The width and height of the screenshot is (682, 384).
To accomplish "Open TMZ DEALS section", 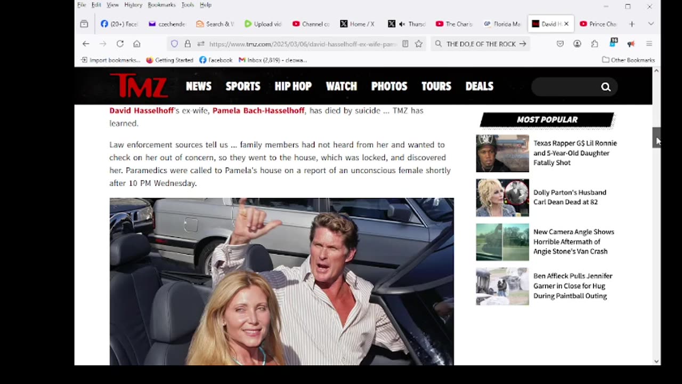I will click(480, 86).
